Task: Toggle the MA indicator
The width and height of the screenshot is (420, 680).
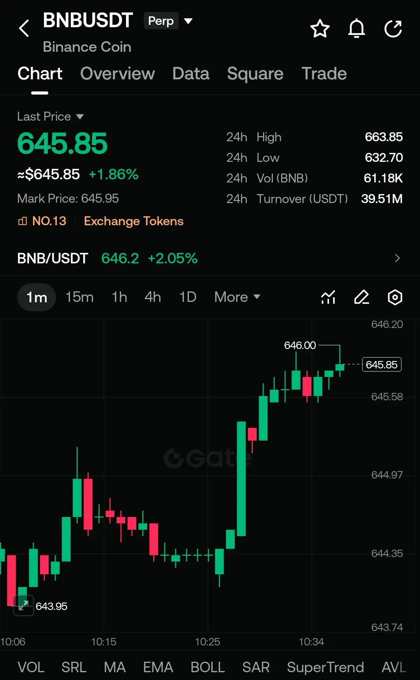Action: [x=115, y=667]
